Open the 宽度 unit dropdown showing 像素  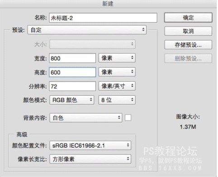[117, 58]
